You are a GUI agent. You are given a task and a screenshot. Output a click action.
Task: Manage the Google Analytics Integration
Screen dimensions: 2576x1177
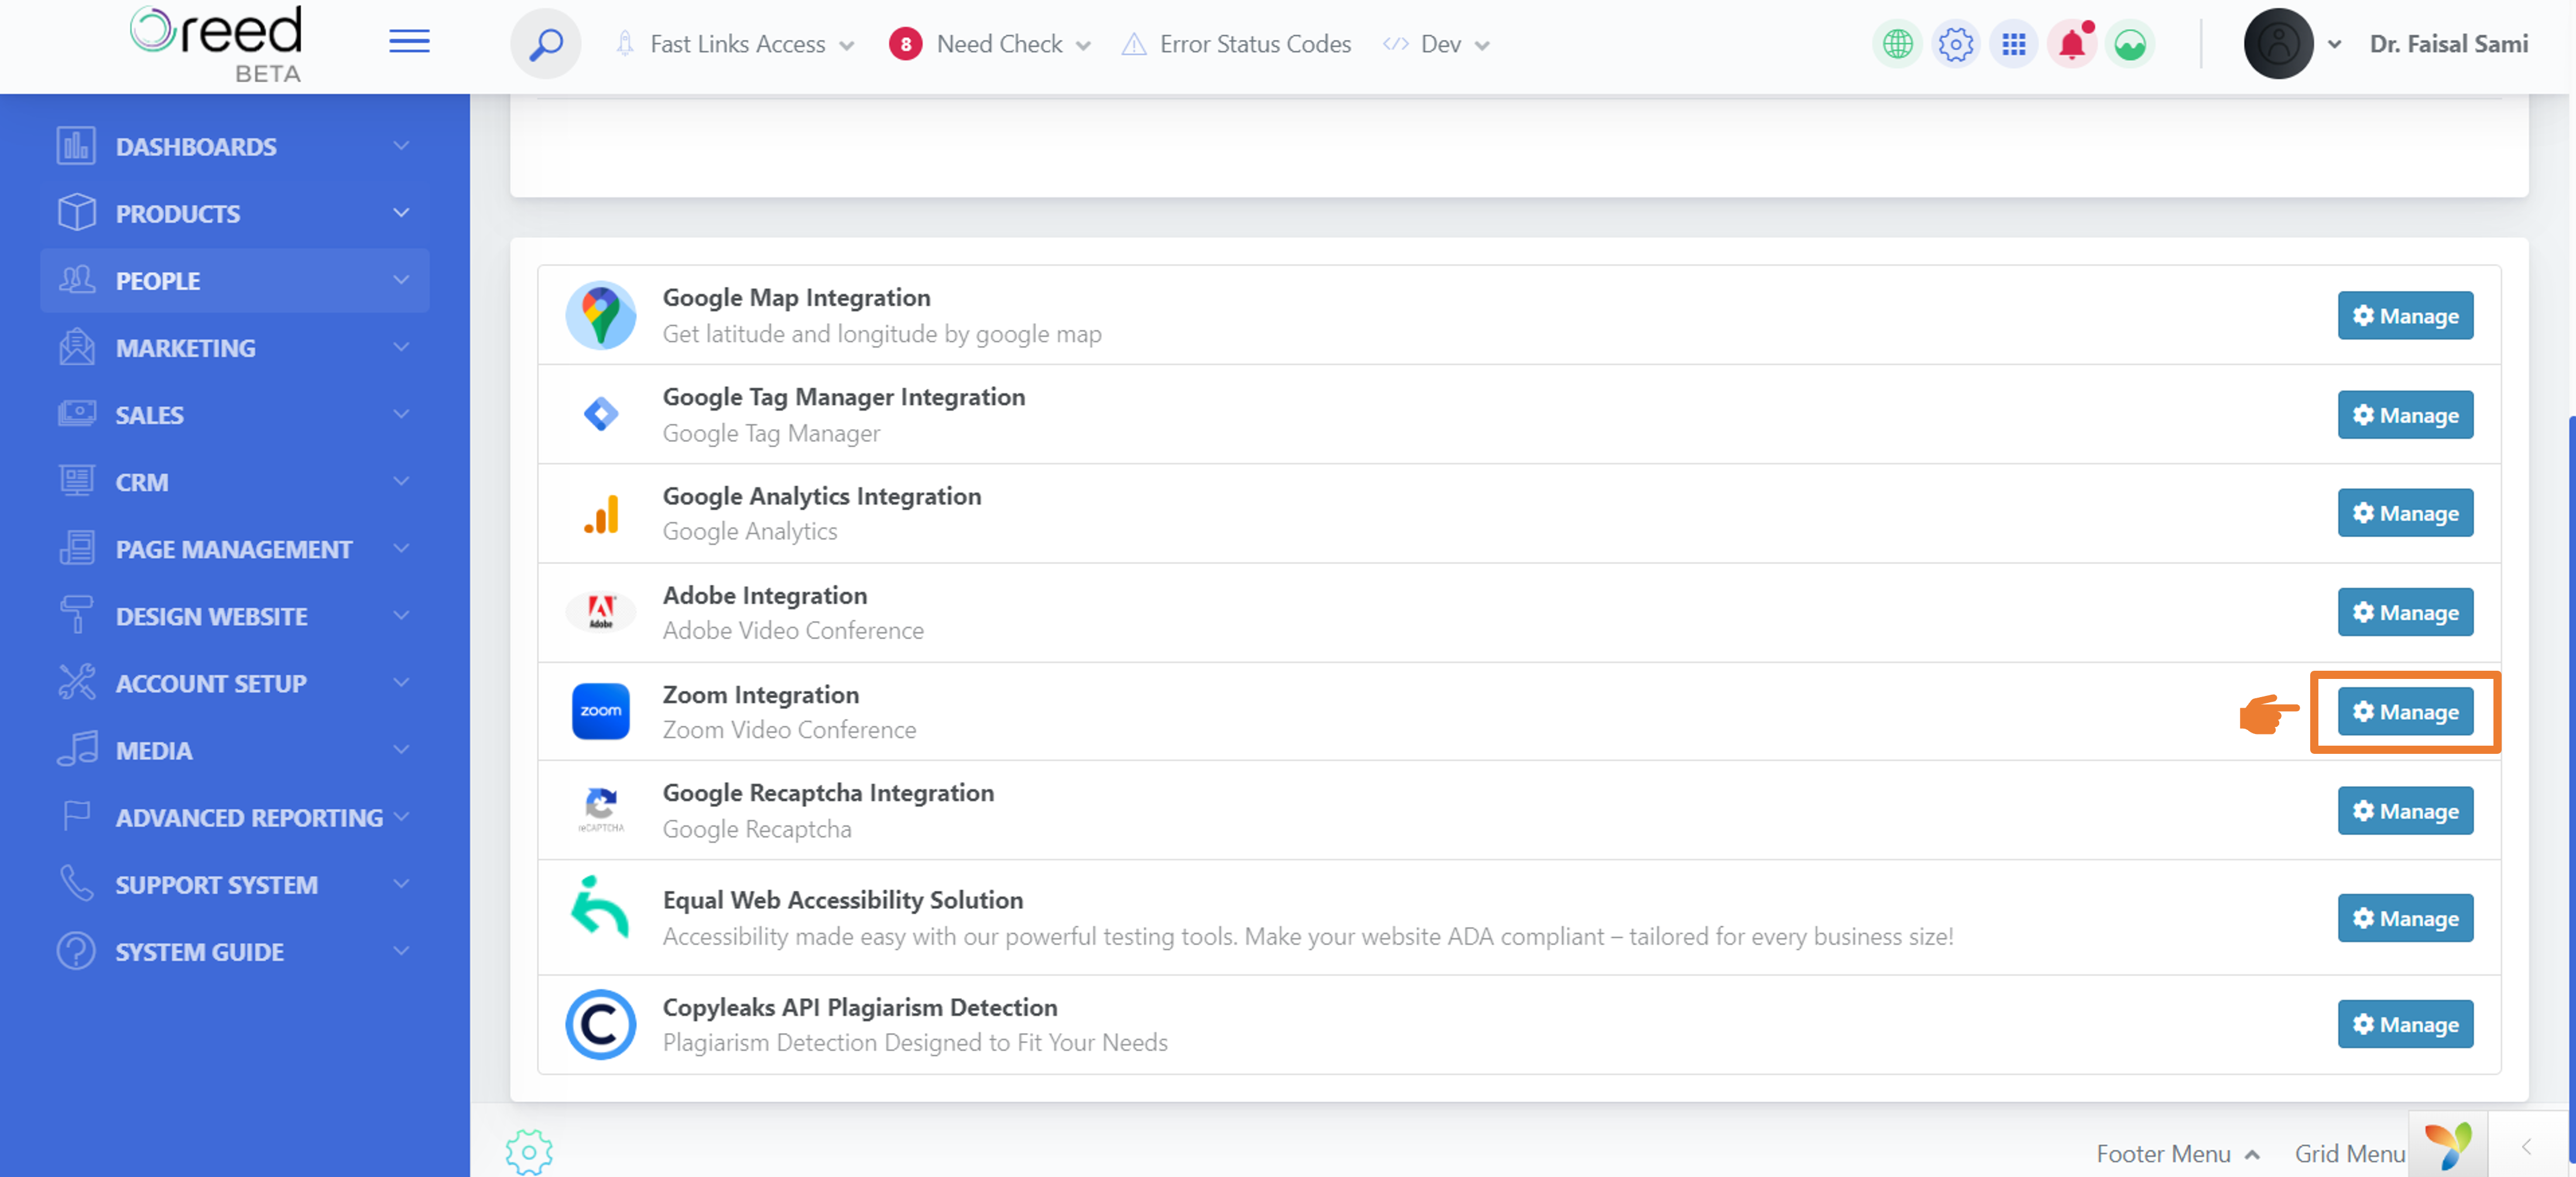pyautogui.click(x=2405, y=513)
